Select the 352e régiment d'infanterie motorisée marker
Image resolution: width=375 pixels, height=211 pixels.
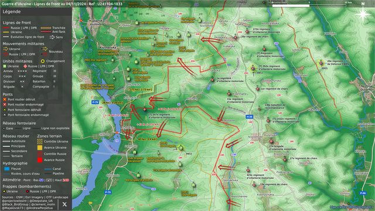(253, 69)
